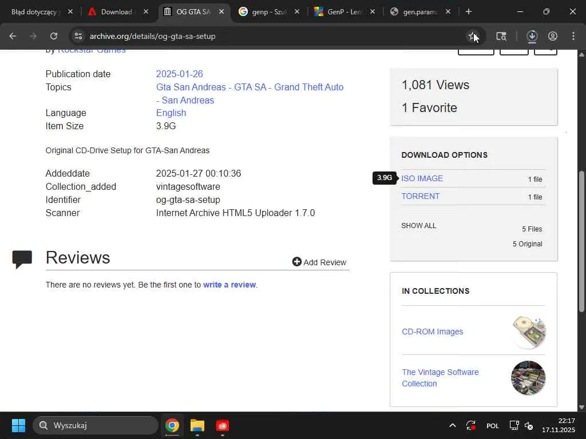
Task: Bookmark this page with the star icon
Action: (472, 36)
